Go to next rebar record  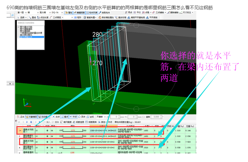(27, 122)
